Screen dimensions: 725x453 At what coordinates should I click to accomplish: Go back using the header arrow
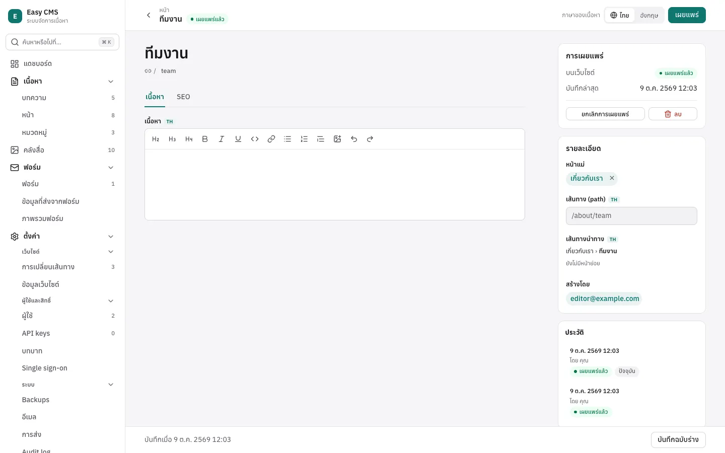tap(149, 15)
